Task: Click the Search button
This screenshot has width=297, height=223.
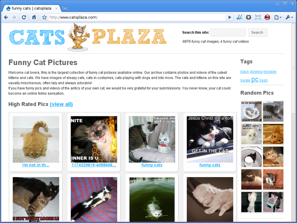Action: pos(258,32)
